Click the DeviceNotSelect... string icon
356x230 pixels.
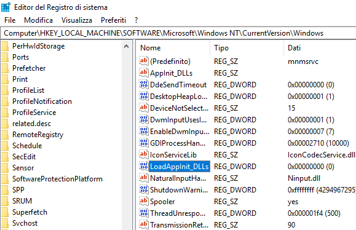point(144,108)
